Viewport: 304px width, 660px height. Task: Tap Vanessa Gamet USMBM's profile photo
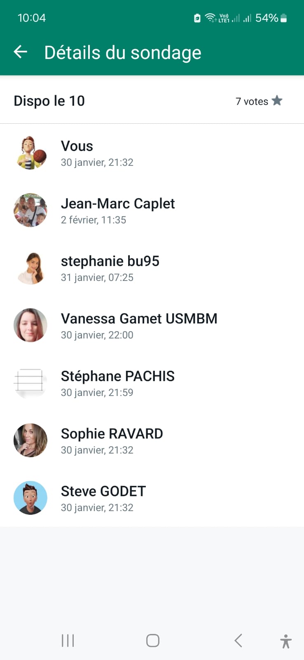click(x=30, y=325)
